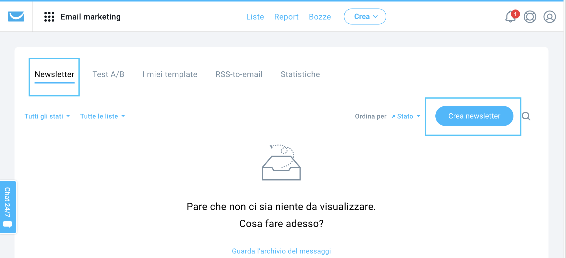The width and height of the screenshot is (566, 258).
Task: Open the Chat 24/7 side widget
Action: coord(8,207)
